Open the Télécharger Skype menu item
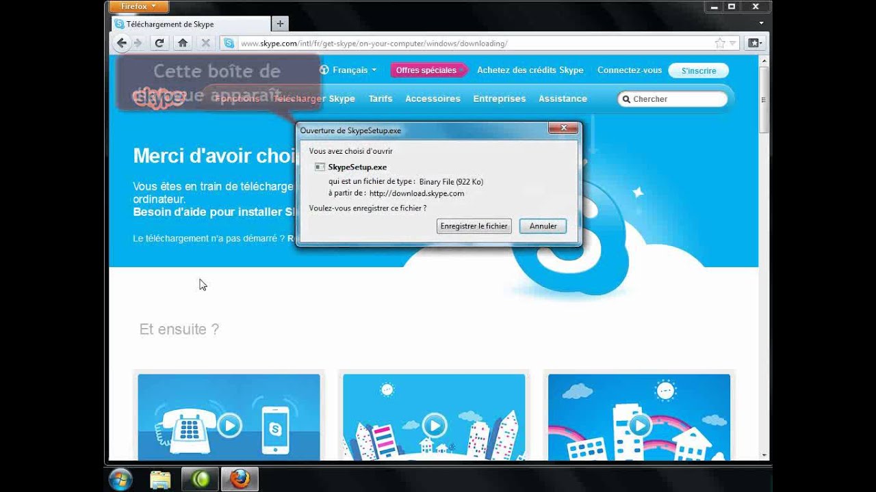The height and width of the screenshot is (492, 876). 313,98
